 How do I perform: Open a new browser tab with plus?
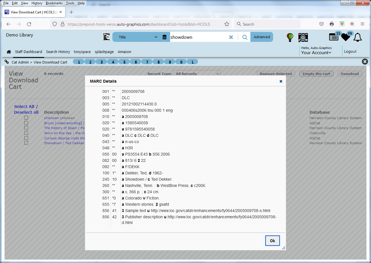coord(71,12)
